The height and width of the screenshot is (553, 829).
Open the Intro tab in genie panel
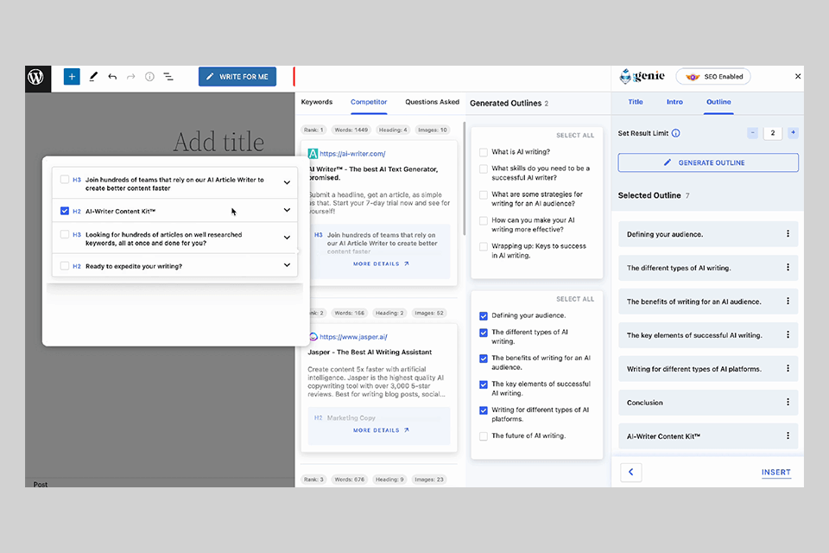click(674, 102)
